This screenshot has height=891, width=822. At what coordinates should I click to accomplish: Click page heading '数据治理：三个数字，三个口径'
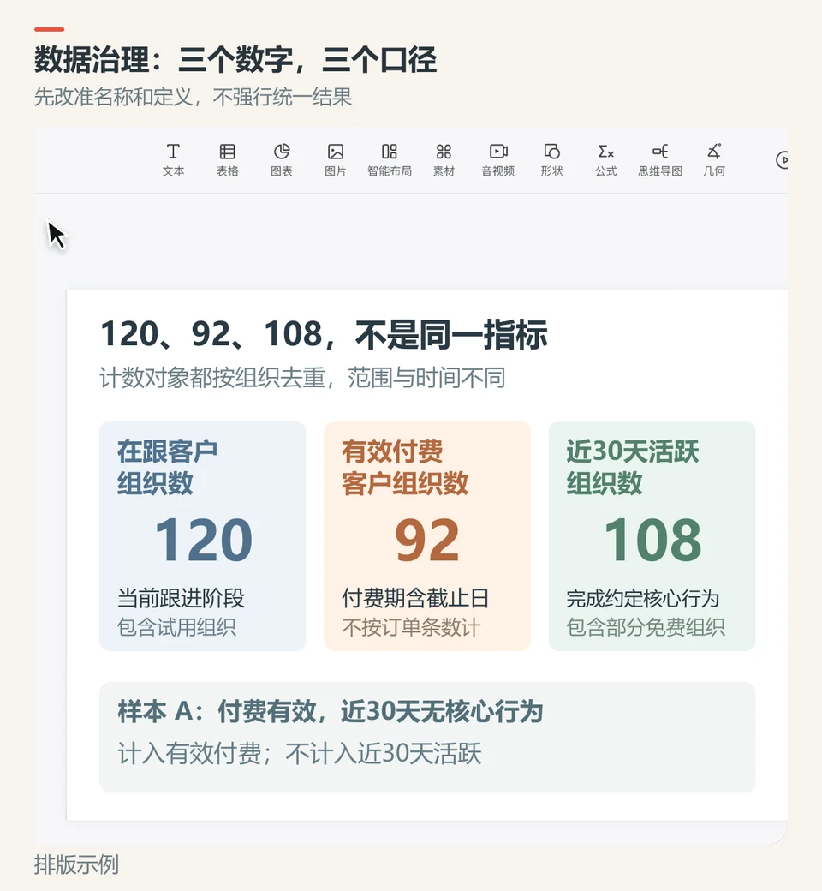coord(235,60)
